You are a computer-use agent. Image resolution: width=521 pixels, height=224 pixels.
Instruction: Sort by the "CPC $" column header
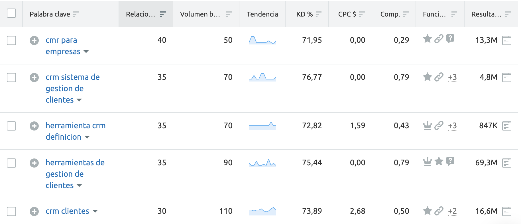point(347,14)
